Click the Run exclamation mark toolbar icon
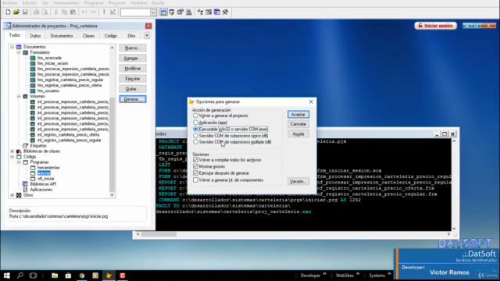Screen dimensions: 500x281 [104, 12]
